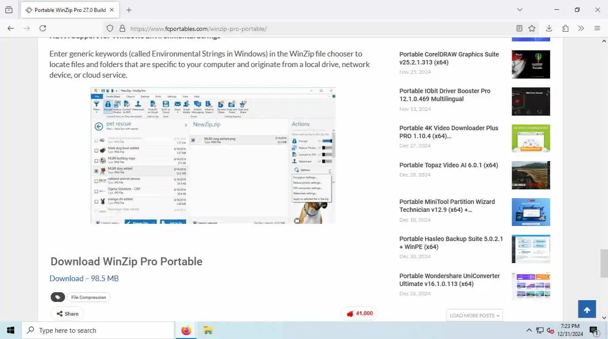View site security lock information
Screen dimensions: 608x339
122,28
